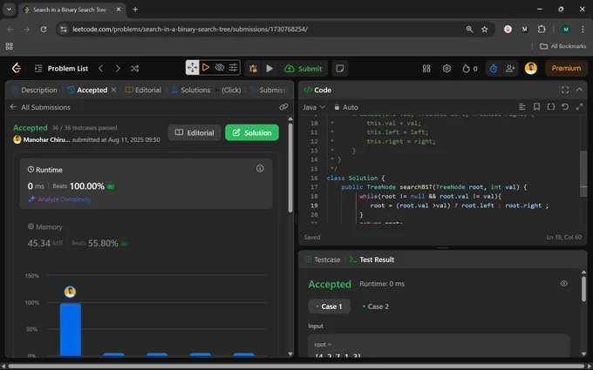Open the tab search dropdown arrow
The height and width of the screenshot is (370, 593).
[9, 10]
